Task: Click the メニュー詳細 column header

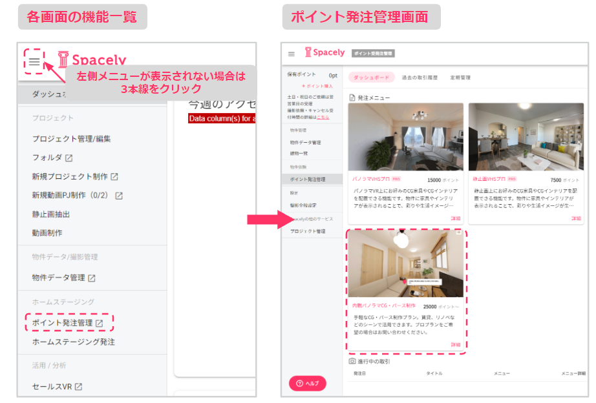Action: pos(573,374)
